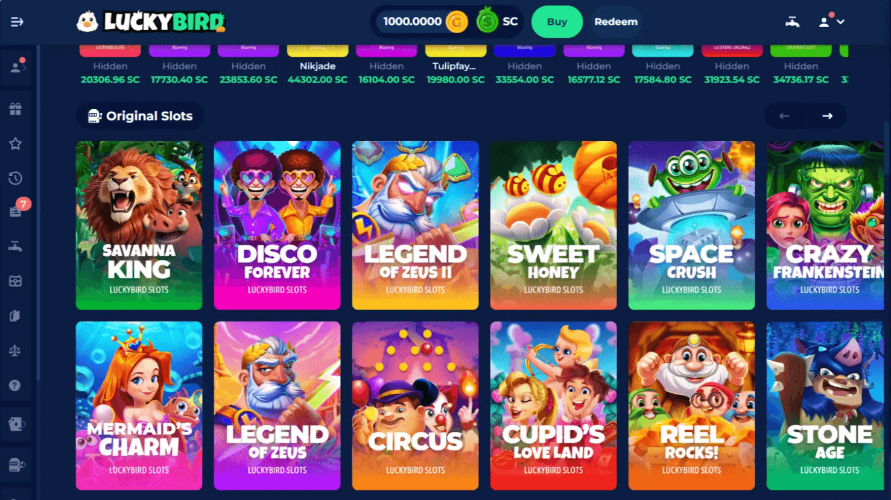Click the green Buy button
The height and width of the screenshot is (500, 891).
coord(557,22)
